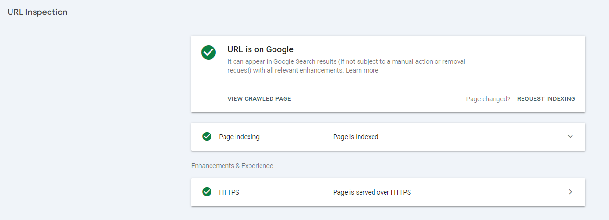Click the HTTPS row label
609x220 pixels.
229,192
